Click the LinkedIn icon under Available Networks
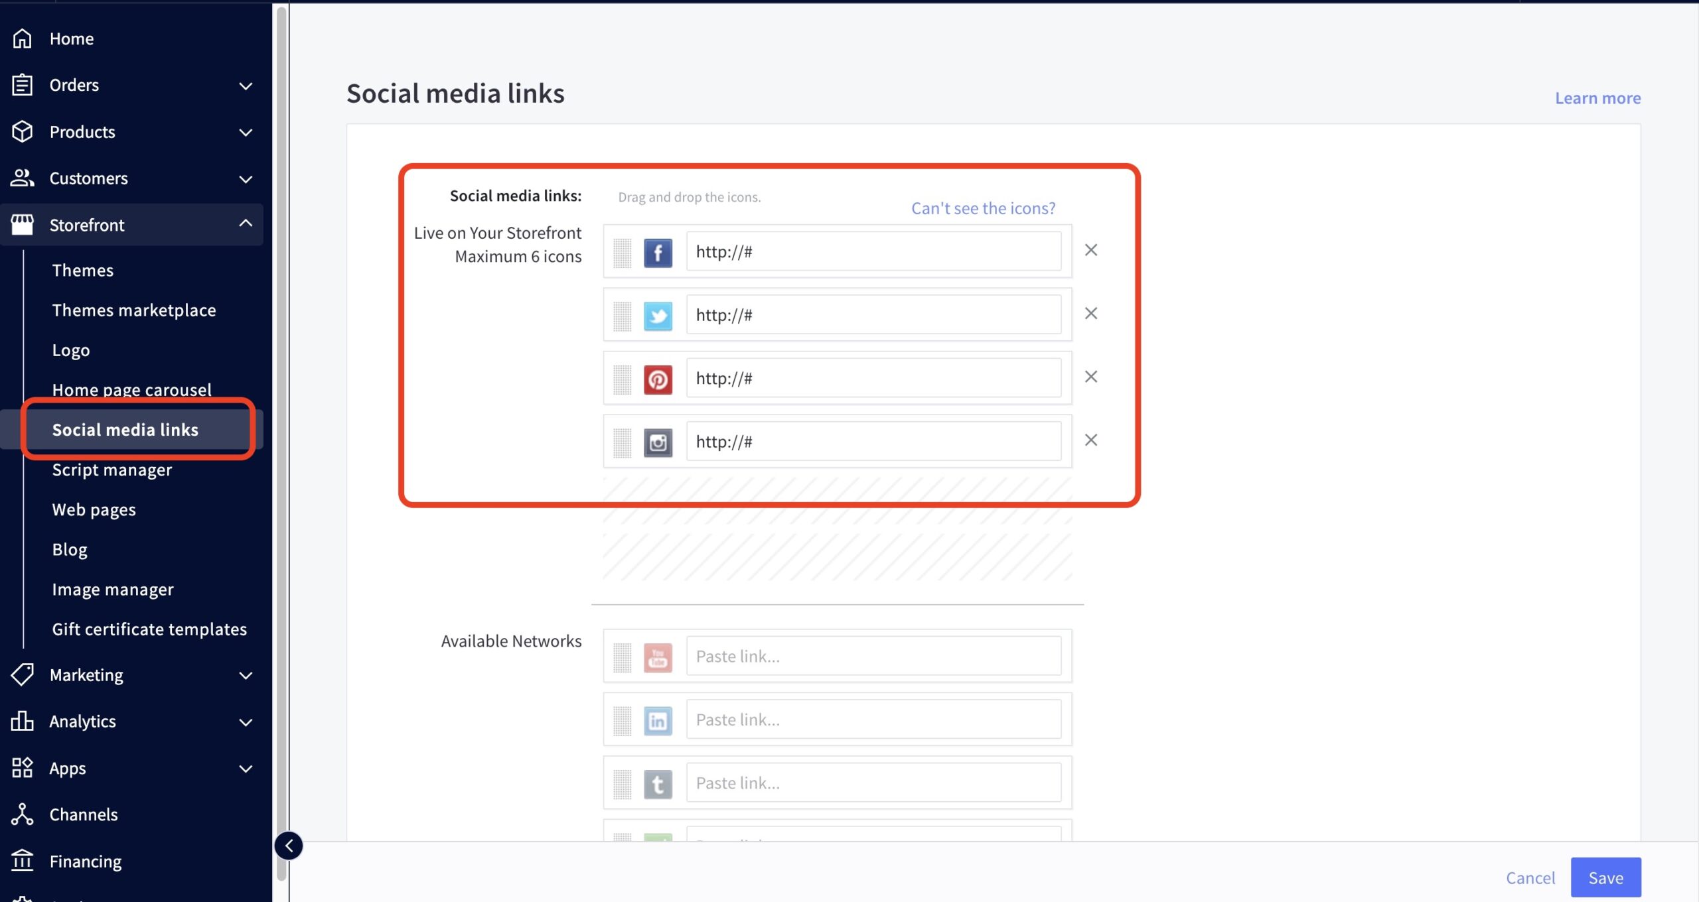Viewport: 1699px width, 902px height. (x=658, y=720)
